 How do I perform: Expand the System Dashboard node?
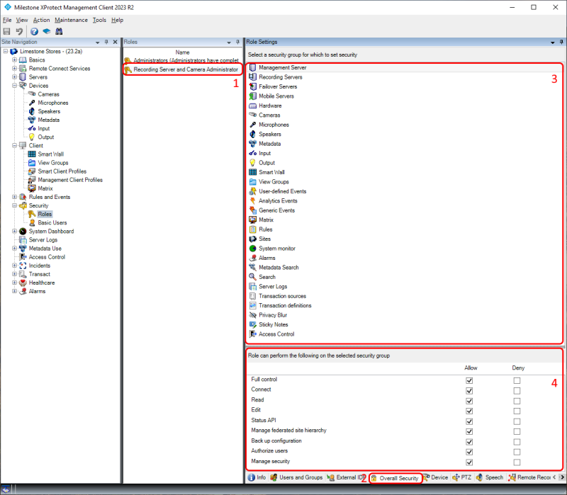click(x=14, y=232)
